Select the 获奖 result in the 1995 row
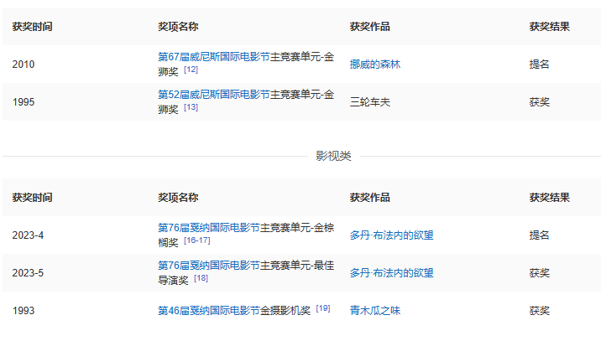 [x=539, y=102]
